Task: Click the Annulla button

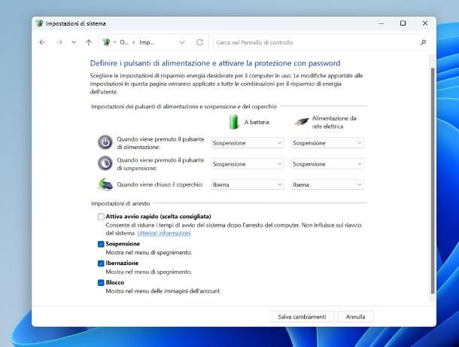Action: tap(355, 317)
